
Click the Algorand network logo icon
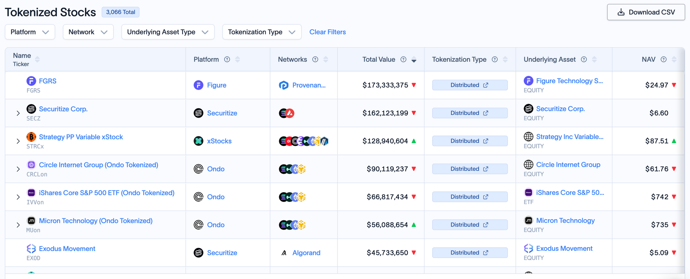click(284, 253)
